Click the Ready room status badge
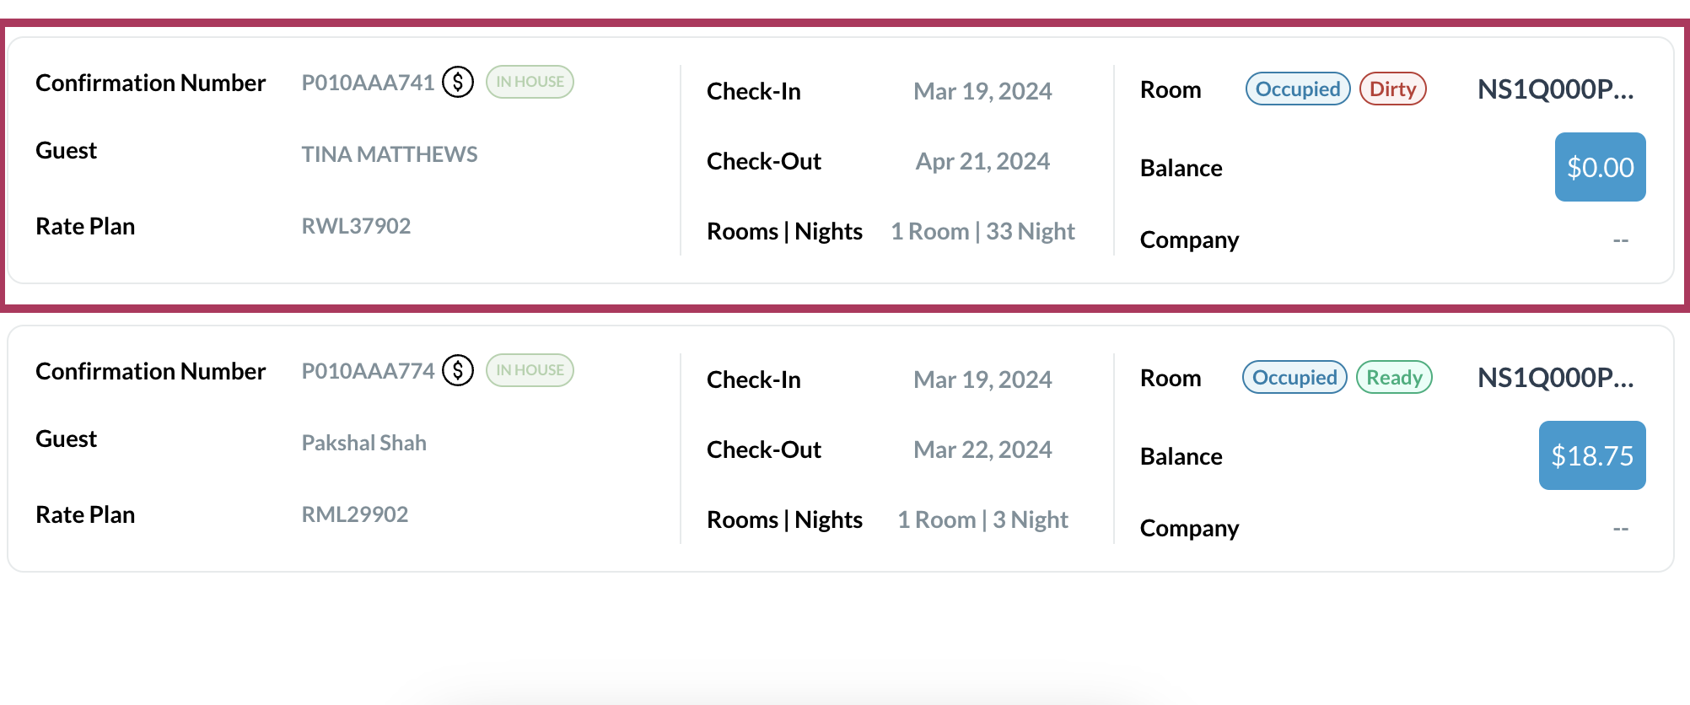 (x=1394, y=378)
